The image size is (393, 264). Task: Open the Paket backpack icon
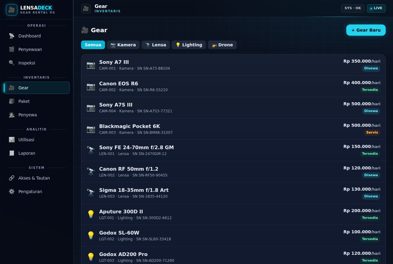pyautogui.click(x=12, y=101)
